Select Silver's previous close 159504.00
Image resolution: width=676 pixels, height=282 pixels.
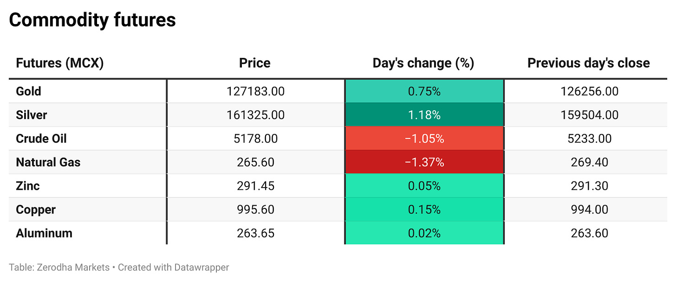click(589, 115)
